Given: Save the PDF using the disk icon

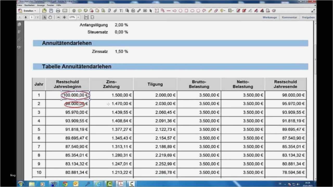Looking at the screenshot, I should point(51,11).
